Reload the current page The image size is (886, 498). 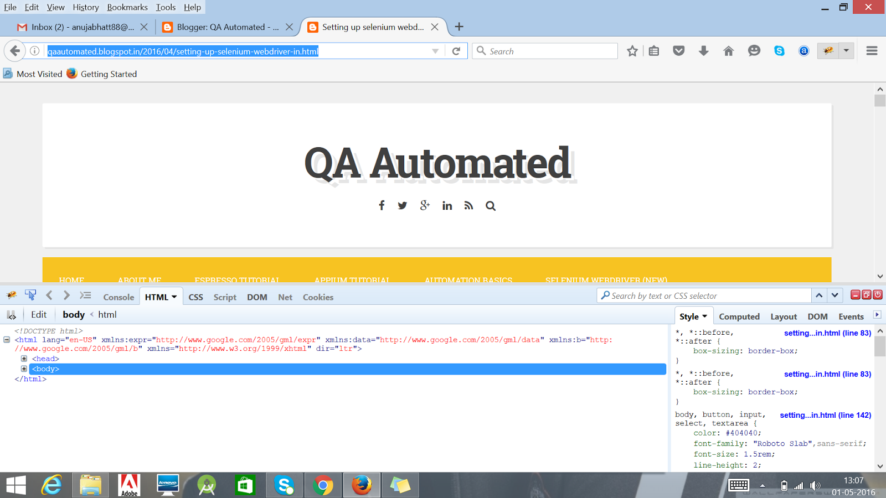point(456,51)
